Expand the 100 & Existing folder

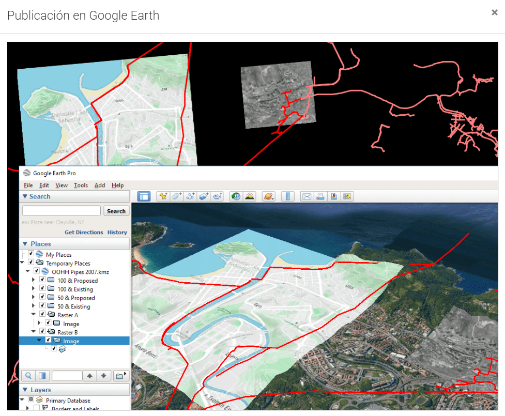33,288
